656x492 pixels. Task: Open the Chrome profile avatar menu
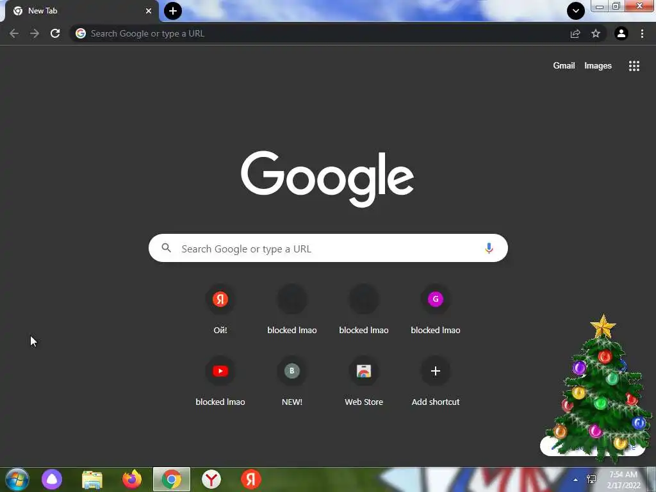click(621, 33)
